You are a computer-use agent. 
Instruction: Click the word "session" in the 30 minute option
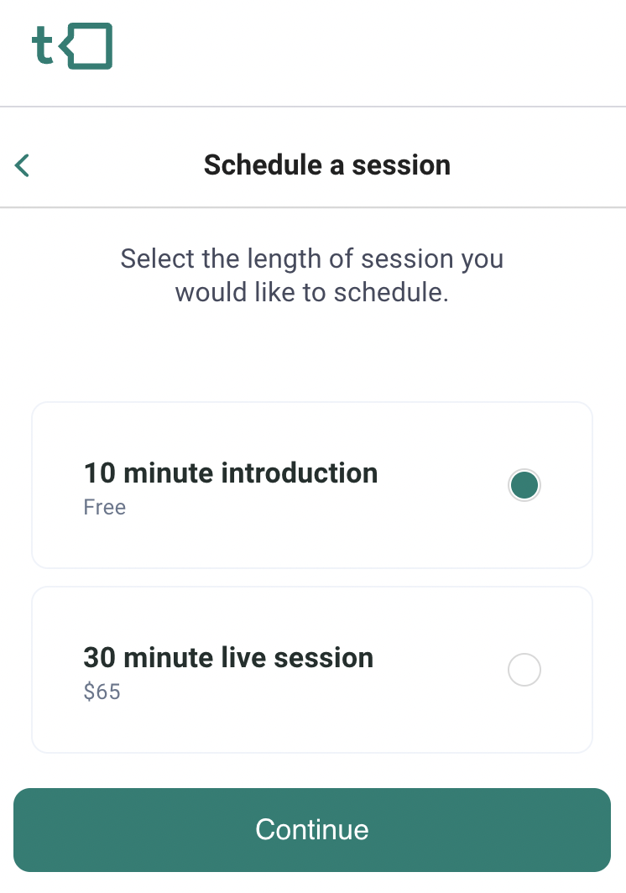324,658
